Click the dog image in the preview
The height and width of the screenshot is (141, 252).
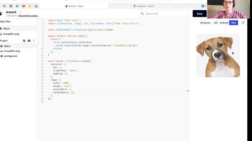(218, 56)
